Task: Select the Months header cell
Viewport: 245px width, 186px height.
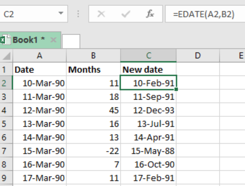Action: (93, 70)
